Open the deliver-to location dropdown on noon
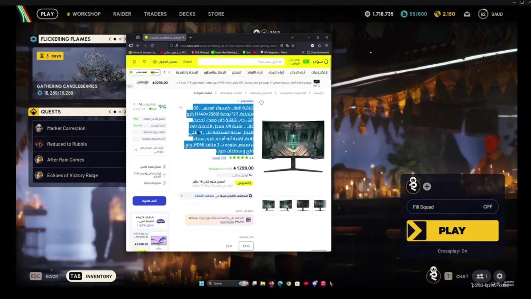This screenshot has width=531, height=299. coord(294,62)
